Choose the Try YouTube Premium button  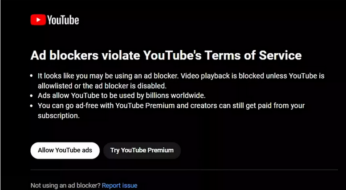142,150
